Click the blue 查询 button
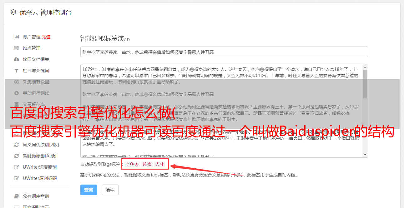Viewport: 404px width, 208px height. click(x=89, y=190)
